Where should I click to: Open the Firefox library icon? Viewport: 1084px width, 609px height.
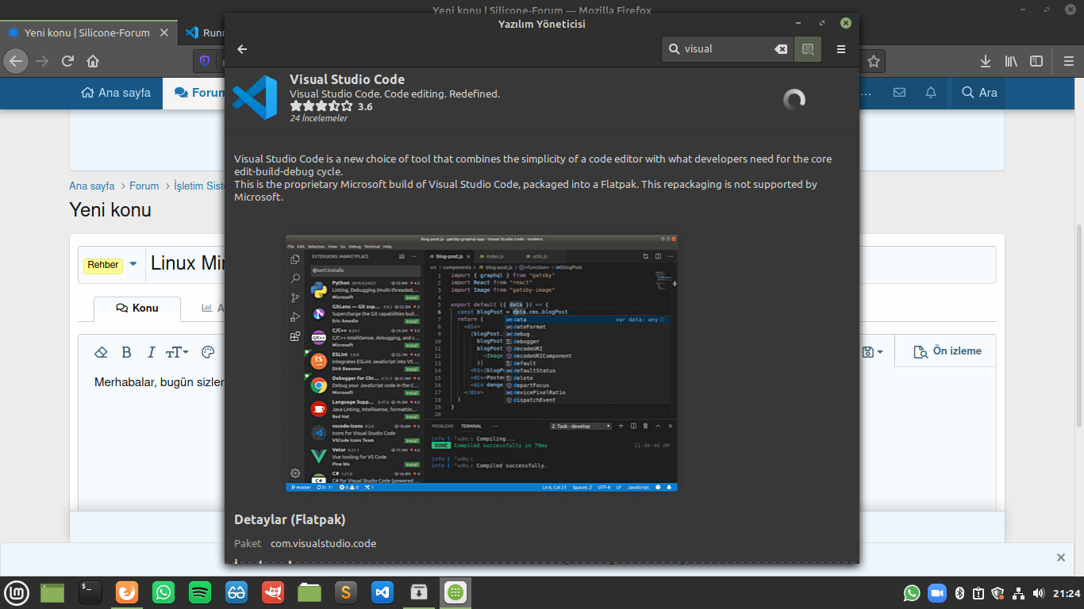[x=1011, y=61]
